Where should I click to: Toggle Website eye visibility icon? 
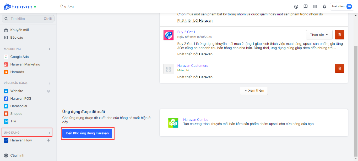[x=48, y=91]
